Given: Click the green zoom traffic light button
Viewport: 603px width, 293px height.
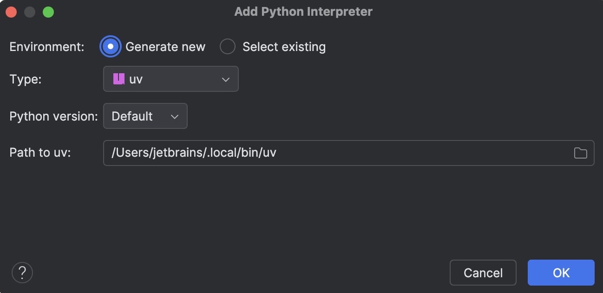Looking at the screenshot, I should click(48, 11).
